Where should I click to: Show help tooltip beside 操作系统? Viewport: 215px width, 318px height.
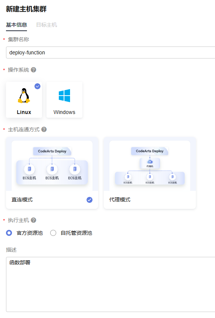pos(33,70)
